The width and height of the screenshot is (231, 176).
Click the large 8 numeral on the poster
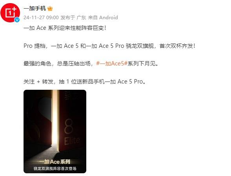coord(69,127)
